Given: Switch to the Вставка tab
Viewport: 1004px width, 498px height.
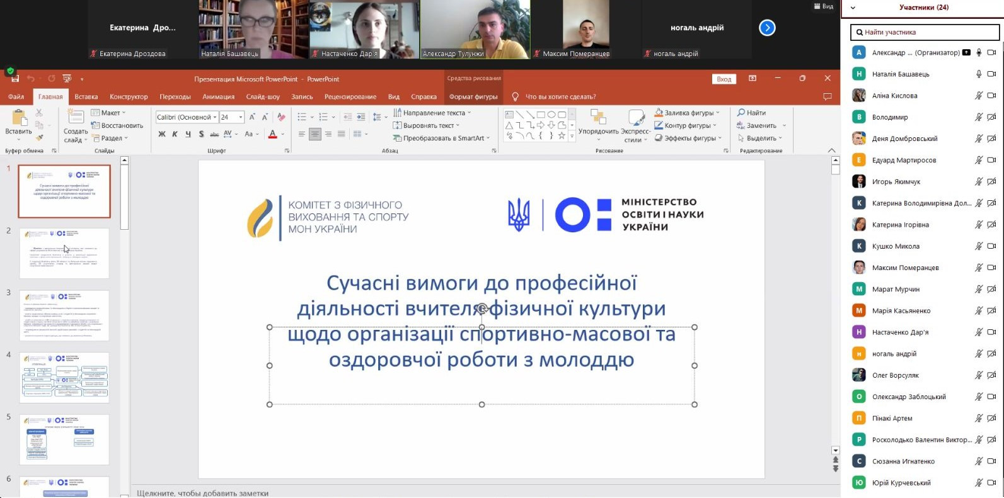Looking at the screenshot, I should click(86, 97).
